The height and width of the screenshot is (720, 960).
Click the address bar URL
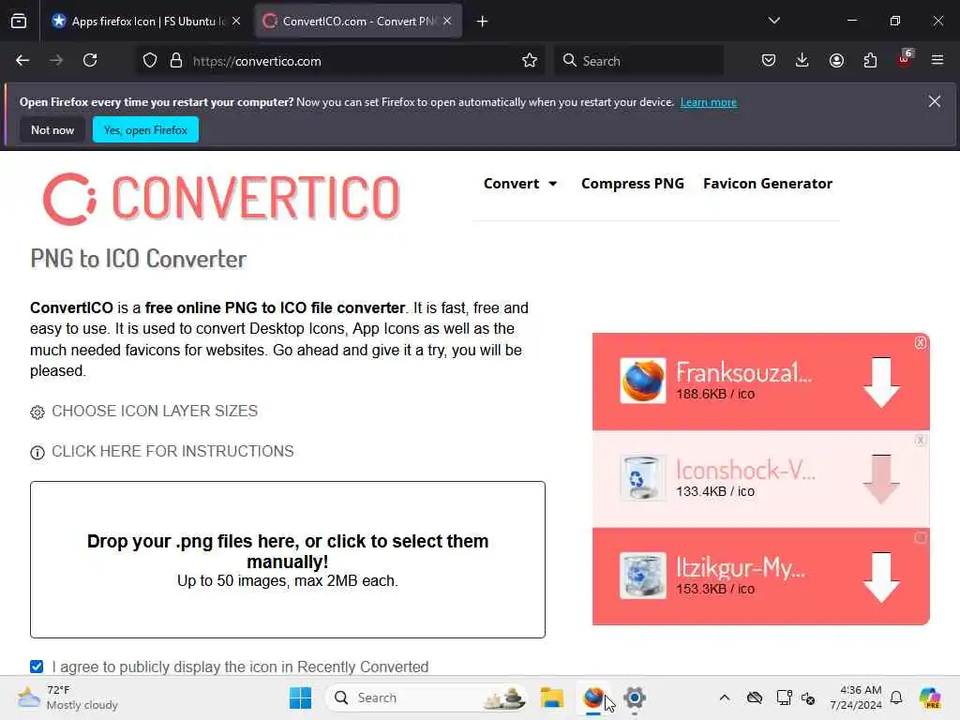coord(257,61)
